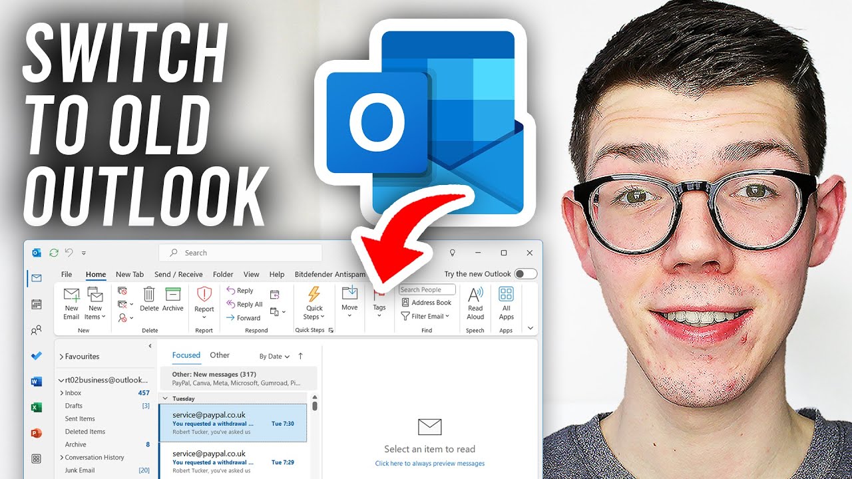The width and height of the screenshot is (852, 479).
Task: Open All Apps in the ribbon
Action: pyautogui.click(x=507, y=303)
